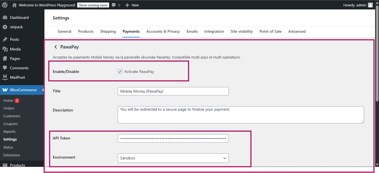Open WooCommerce Extensions page
379x173 pixels.
(12, 155)
